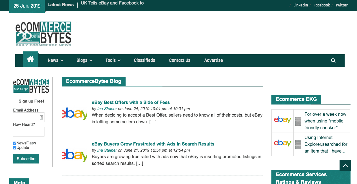Screen dimensions: 357x184
Task: Open the Contact Us menu item
Action: click(x=180, y=60)
